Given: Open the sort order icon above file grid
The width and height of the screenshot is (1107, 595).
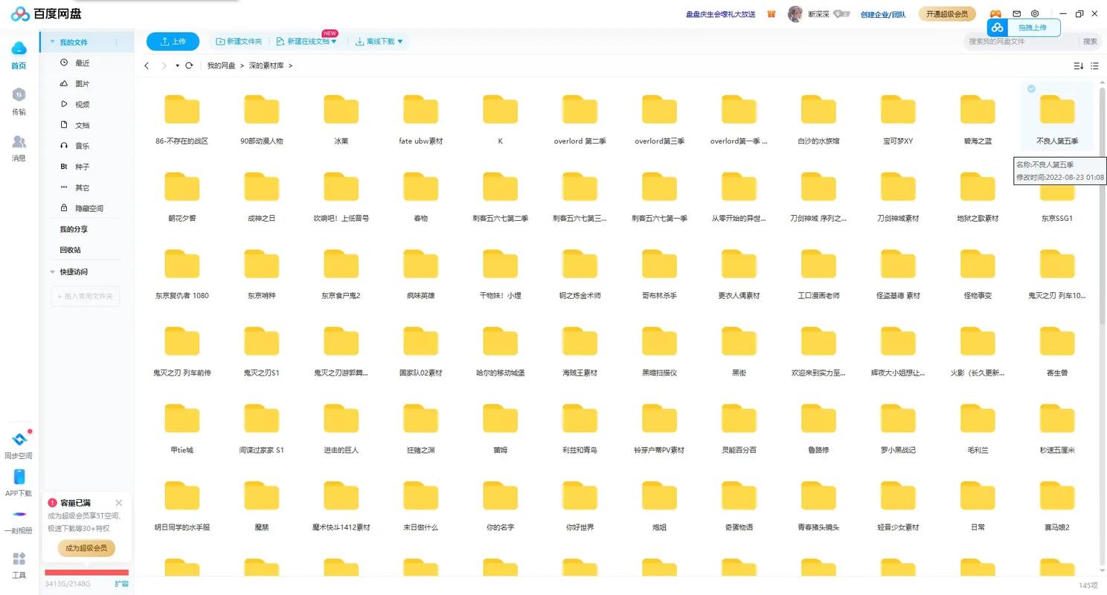Looking at the screenshot, I should coord(1078,65).
